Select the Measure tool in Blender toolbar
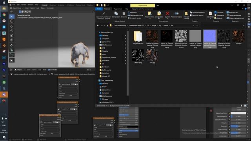Viewport: 251px width, 141px height. 12,50
